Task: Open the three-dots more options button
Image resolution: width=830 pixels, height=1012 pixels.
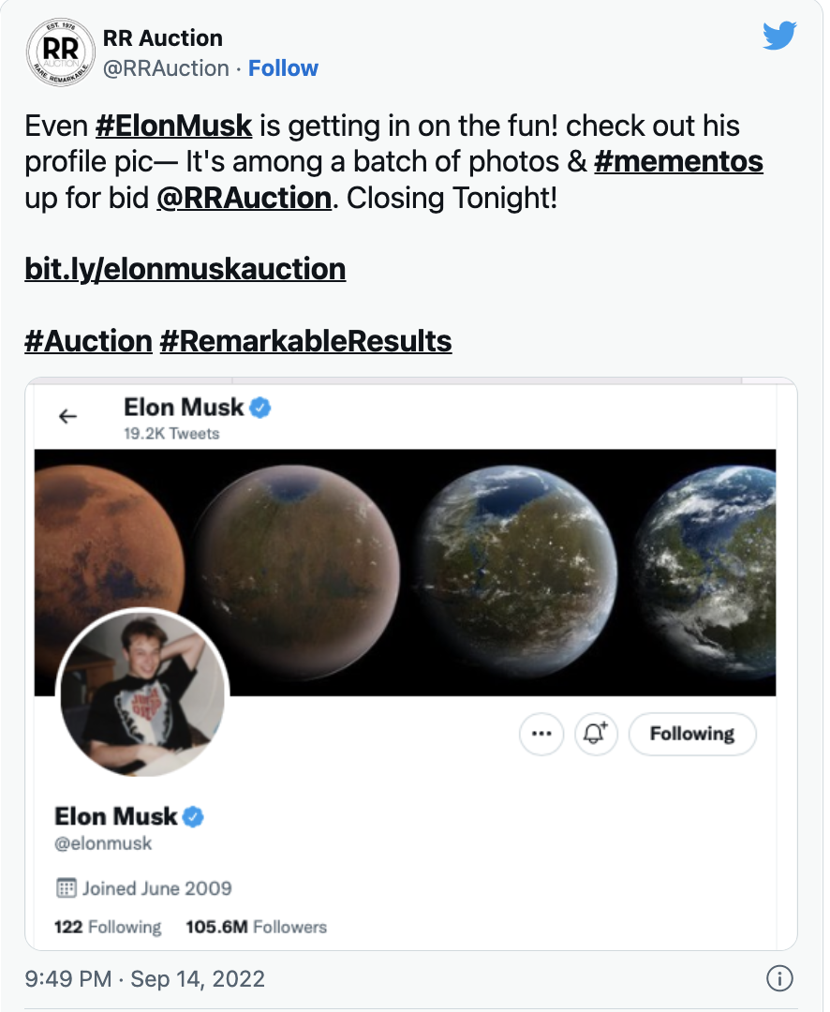Action: [541, 734]
